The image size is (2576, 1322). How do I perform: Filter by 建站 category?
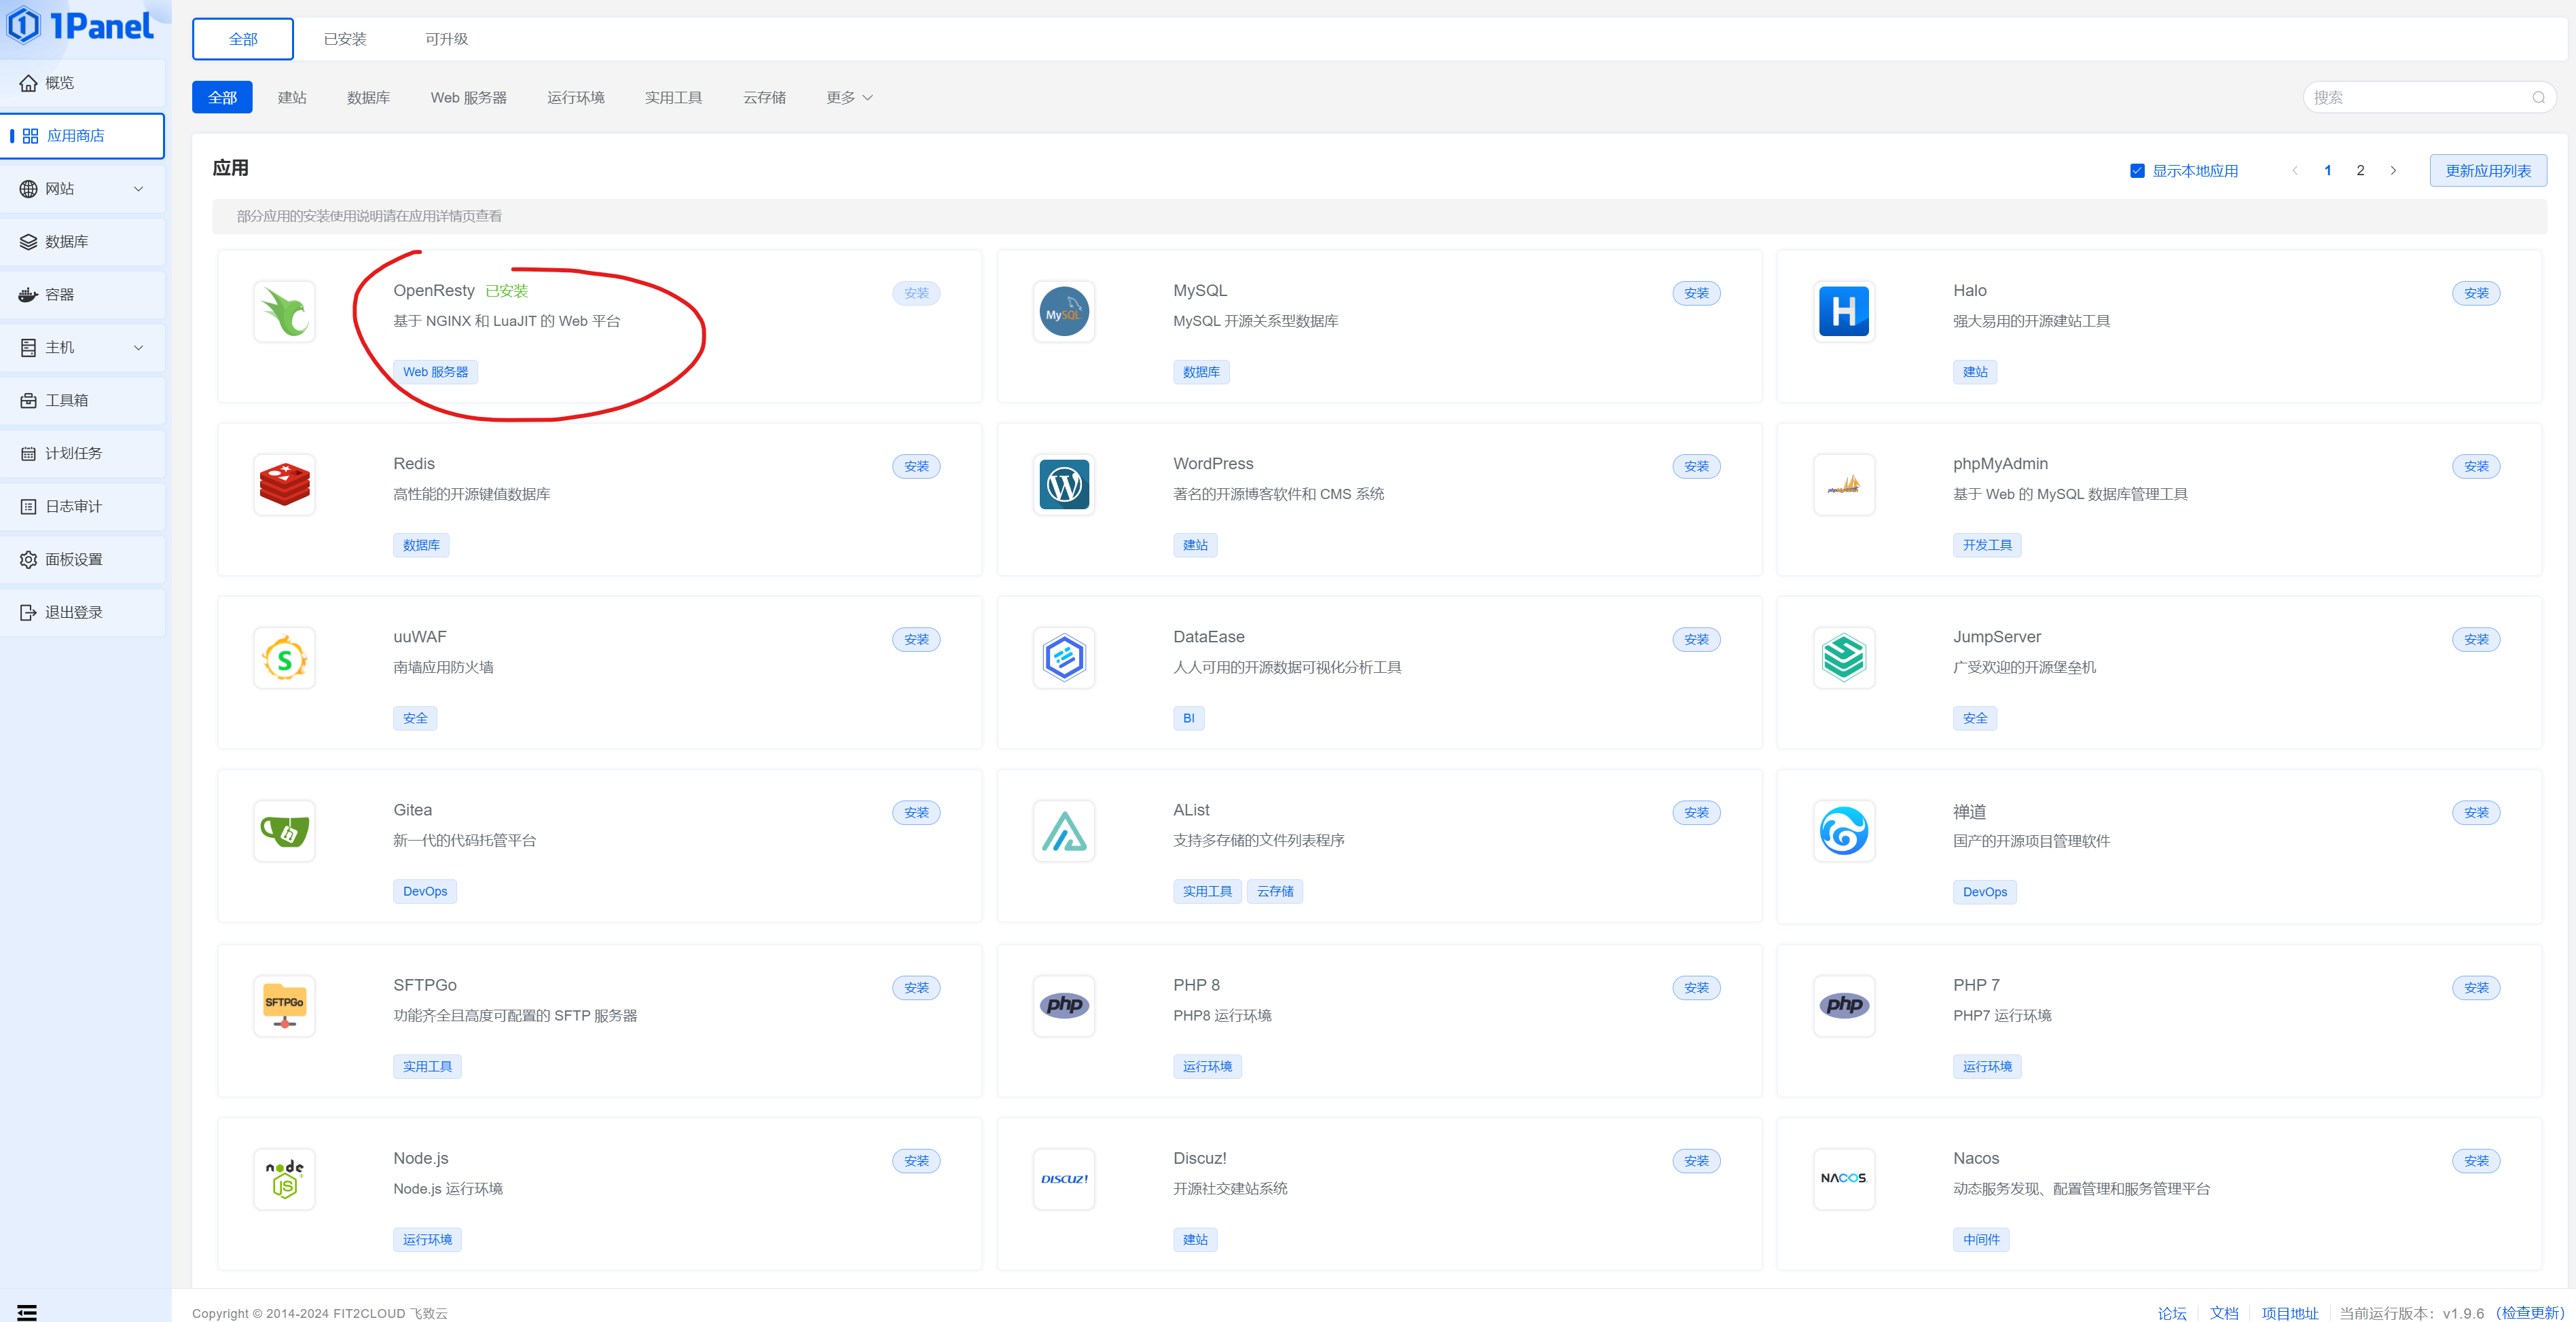(292, 98)
